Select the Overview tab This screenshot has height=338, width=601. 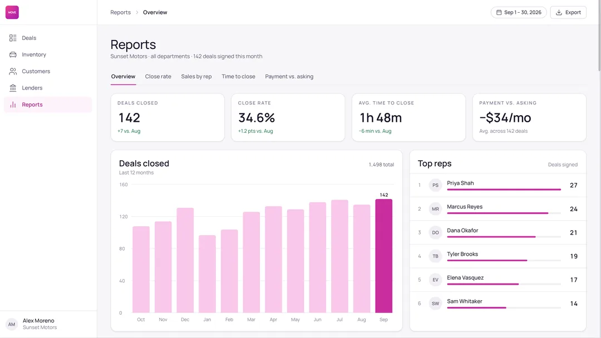tap(123, 77)
